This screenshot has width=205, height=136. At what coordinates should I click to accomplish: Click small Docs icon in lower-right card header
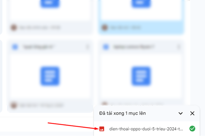tap(106, 47)
